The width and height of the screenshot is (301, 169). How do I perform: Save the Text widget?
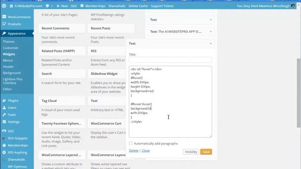[x=206, y=152]
